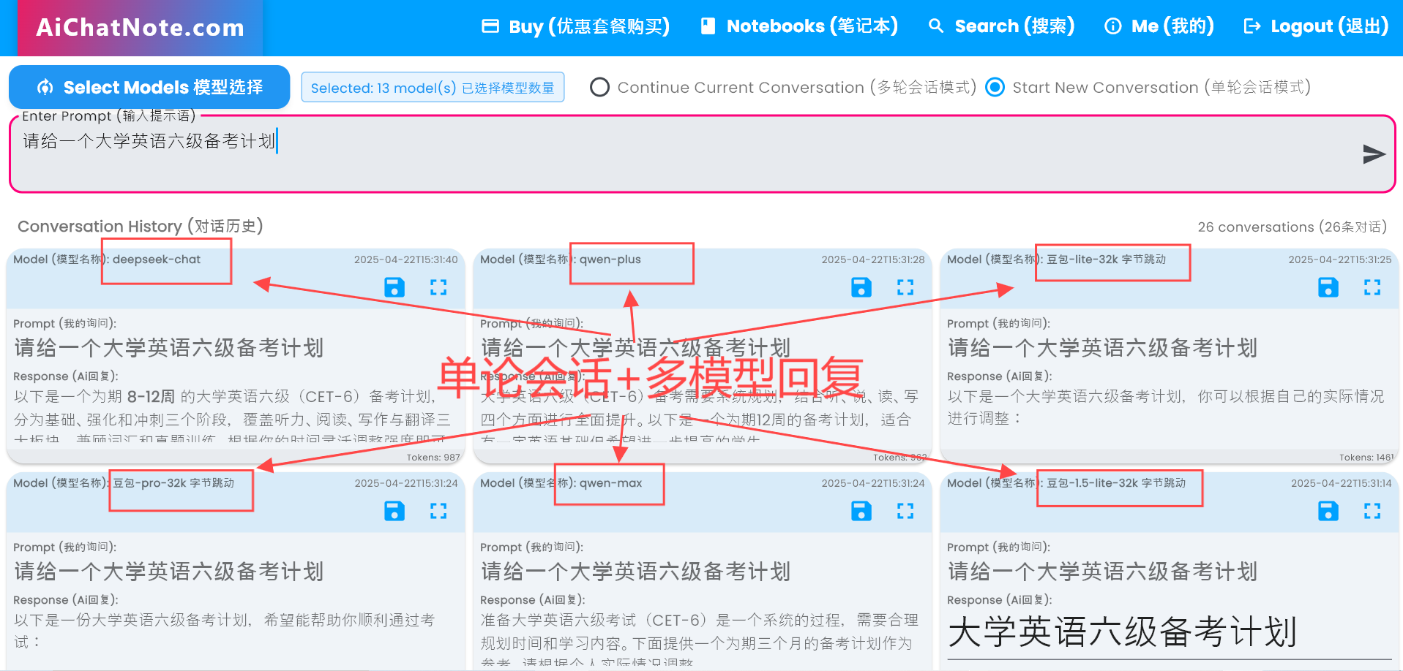The image size is (1403, 671).
Task: Save the 豆包-lite-32k conversation to notebook
Action: pyautogui.click(x=1328, y=287)
